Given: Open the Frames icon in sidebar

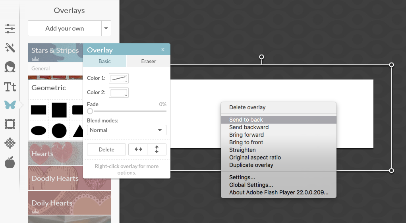Looking at the screenshot, I should point(10,124).
